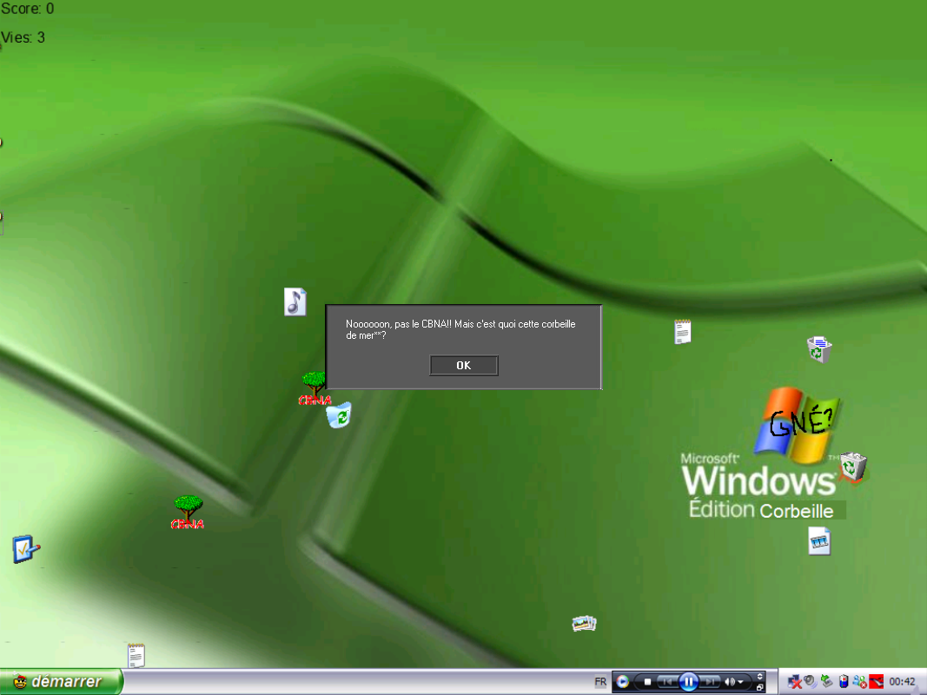Image resolution: width=927 pixels, height=695 pixels.
Task: Click the recycle bin beside Windows logo
Action: (x=853, y=467)
